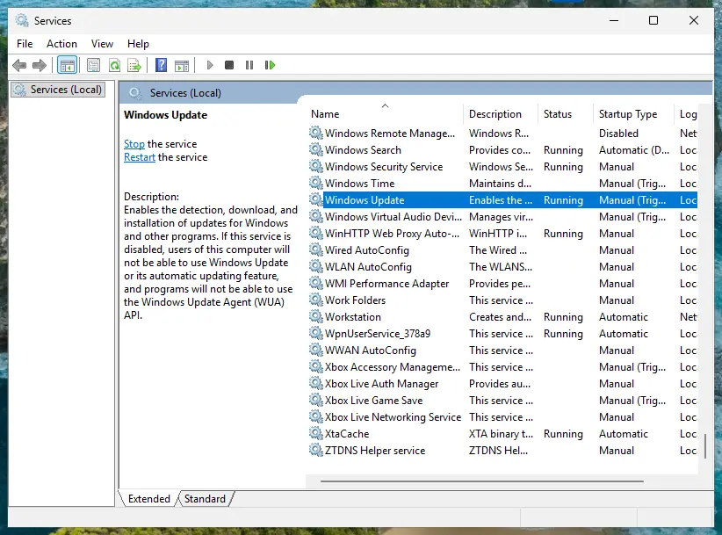Viewport: 722px width, 535px height.
Task: Sort by the Log On As column header
Action: coord(687,114)
